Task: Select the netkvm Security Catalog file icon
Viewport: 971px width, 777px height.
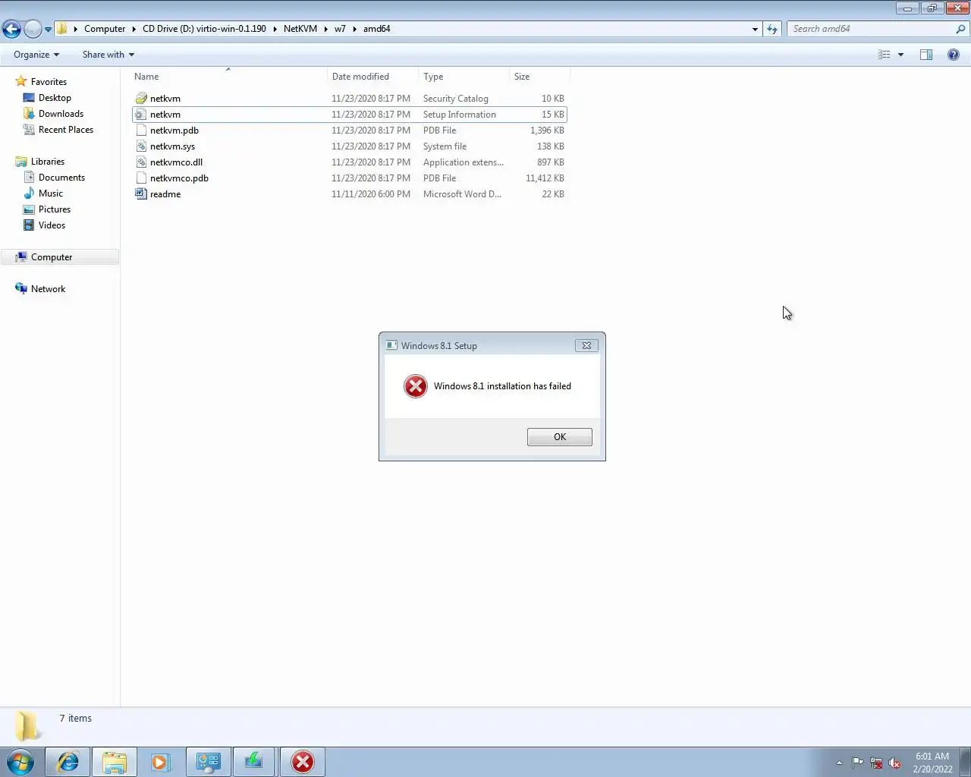Action: pos(141,99)
